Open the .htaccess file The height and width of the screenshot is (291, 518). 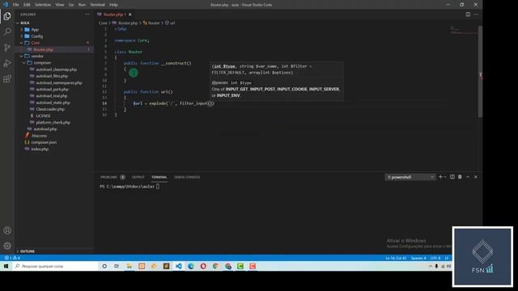pyautogui.click(x=39, y=136)
